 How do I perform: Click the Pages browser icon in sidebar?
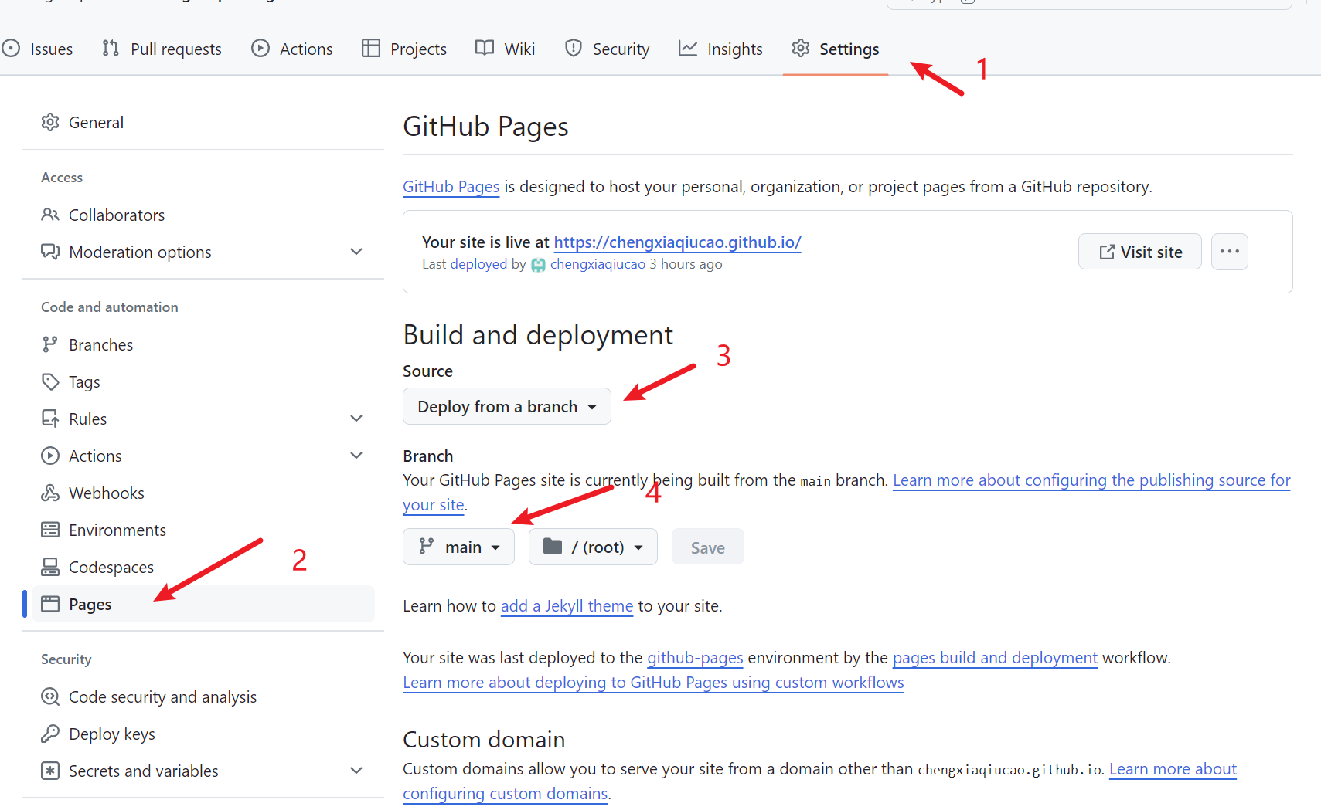point(50,604)
